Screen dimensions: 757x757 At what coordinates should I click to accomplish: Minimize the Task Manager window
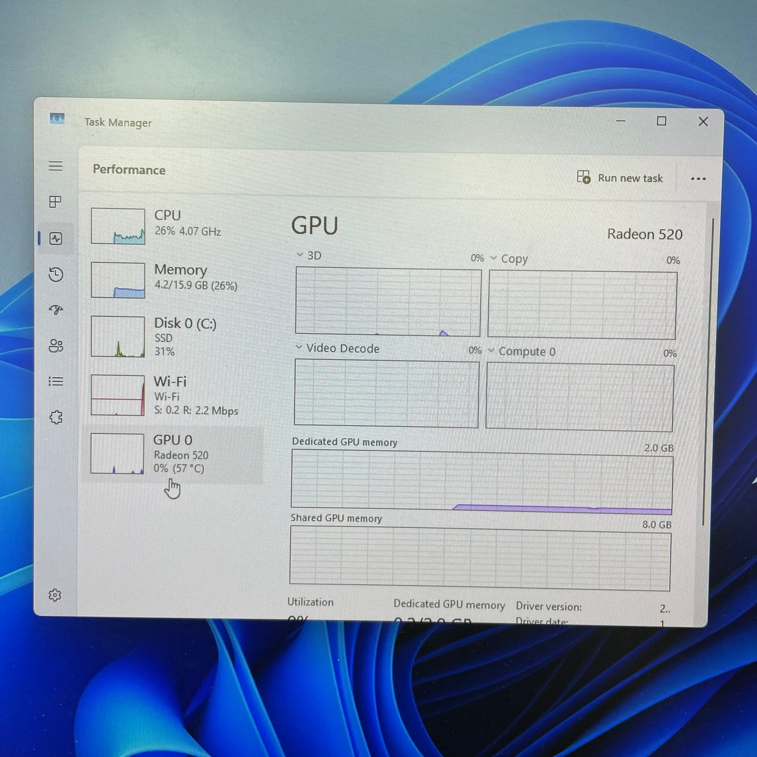[x=621, y=121]
